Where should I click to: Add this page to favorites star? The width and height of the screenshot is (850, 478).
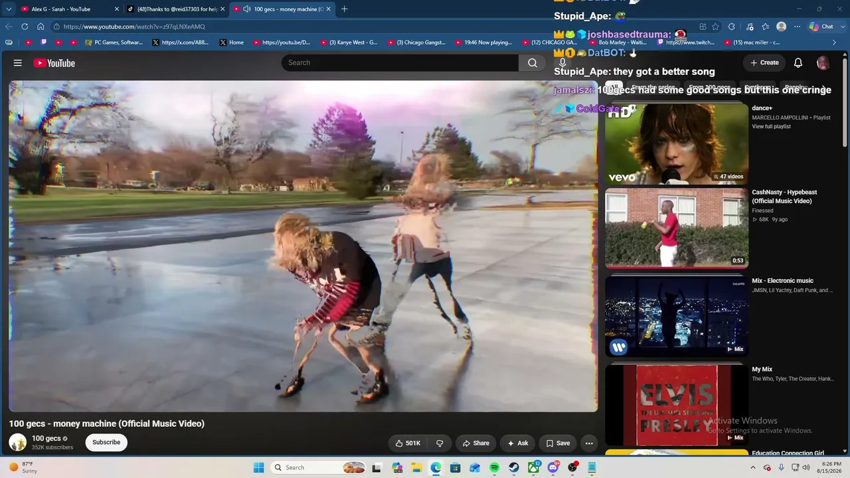pyautogui.click(x=715, y=27)
